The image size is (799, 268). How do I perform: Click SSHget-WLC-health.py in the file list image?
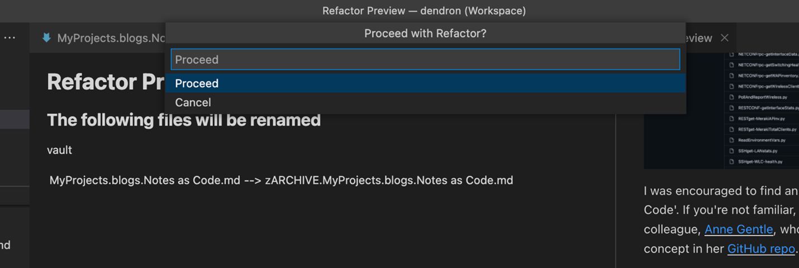[x=760, y=162]
